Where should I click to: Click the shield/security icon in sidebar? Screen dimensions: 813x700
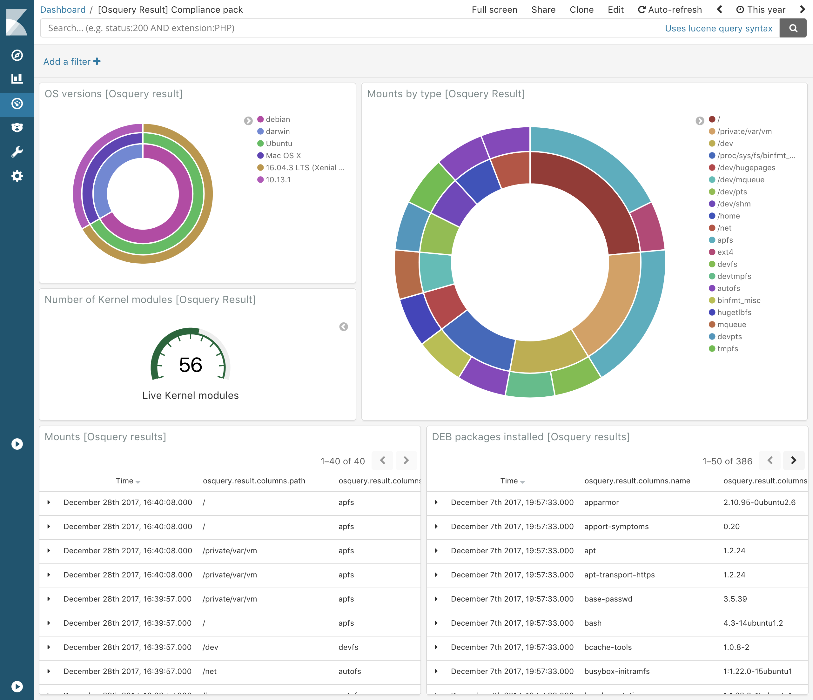click(17, 127)
